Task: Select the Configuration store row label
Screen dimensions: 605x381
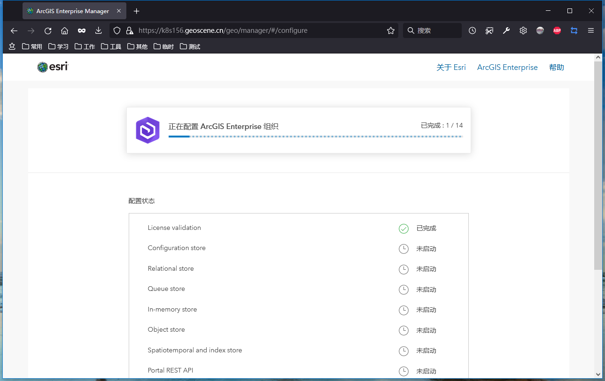Action: click(177, 248)
